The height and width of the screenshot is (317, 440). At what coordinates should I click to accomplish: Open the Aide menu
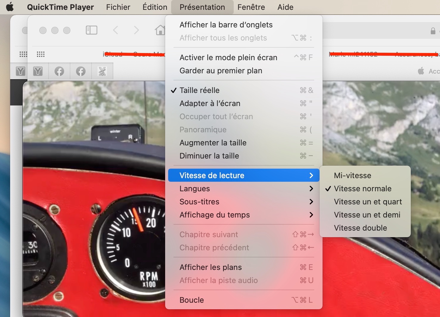285,7
